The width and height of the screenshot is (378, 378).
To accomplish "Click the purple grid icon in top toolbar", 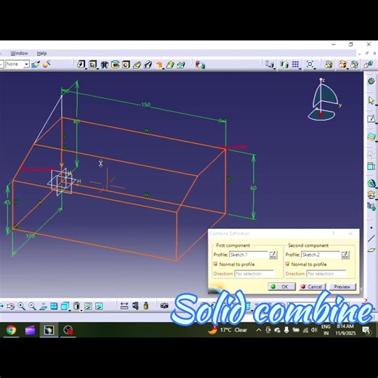I will pyautogui.click(x=295, y=65).
